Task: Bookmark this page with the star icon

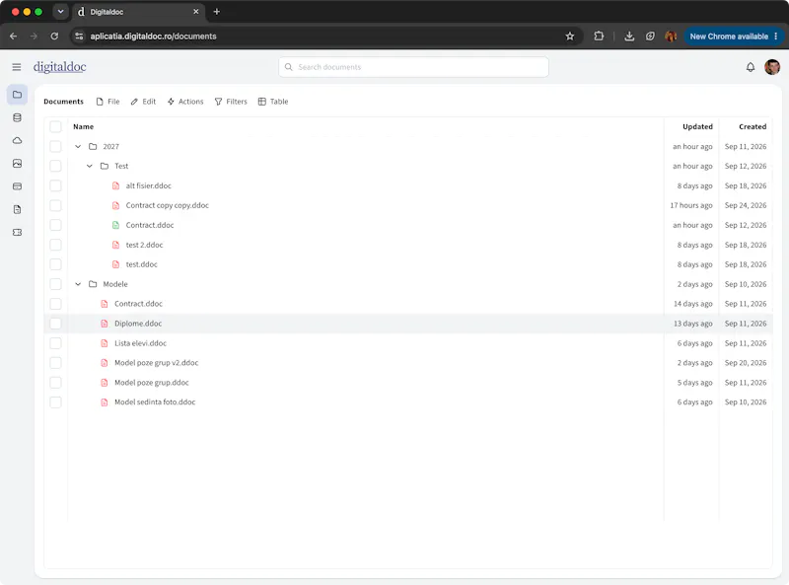Action: [x=570, y=37]
